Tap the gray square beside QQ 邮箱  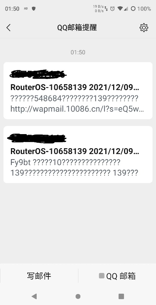coord(102,276)
